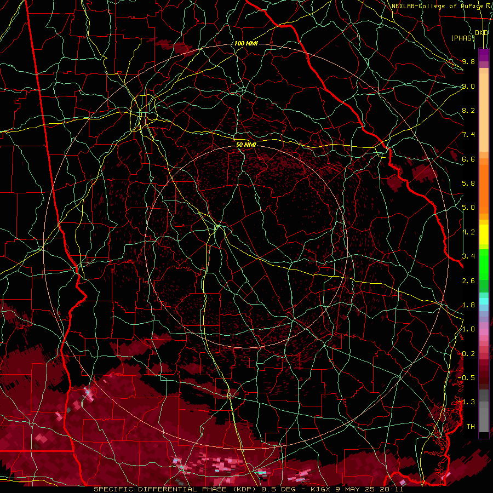Click the DKD label above the color scale

click(x=481, y=33)
